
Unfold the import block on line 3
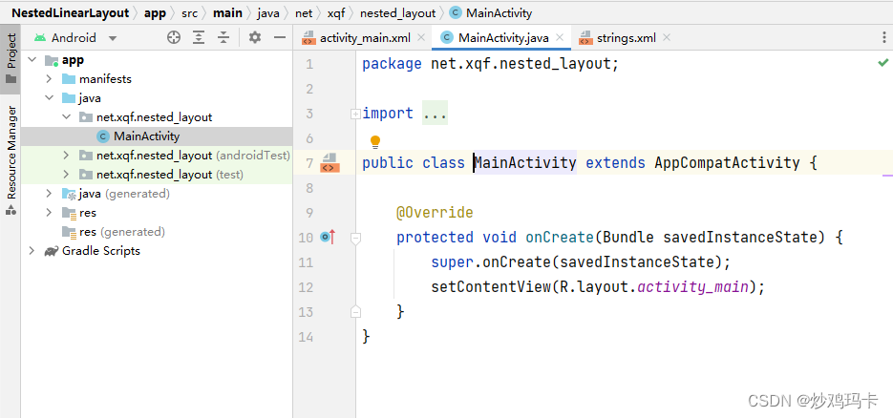[355, 115]
